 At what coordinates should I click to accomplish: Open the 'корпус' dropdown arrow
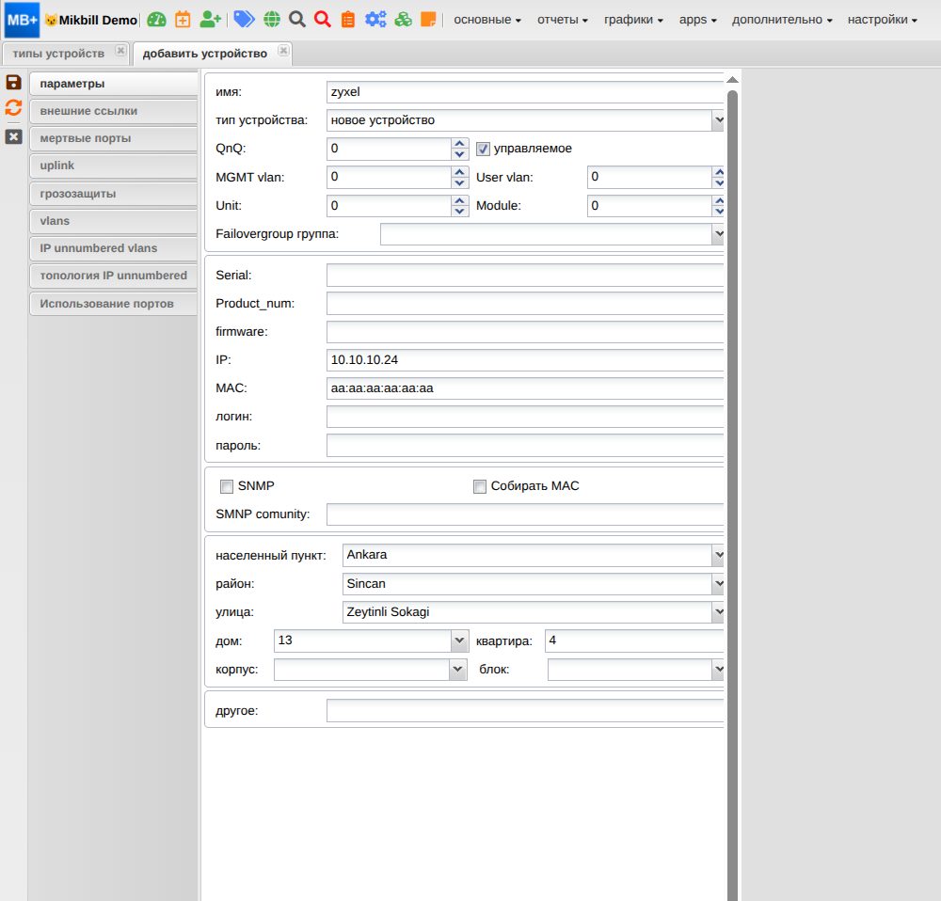[458, 669]
